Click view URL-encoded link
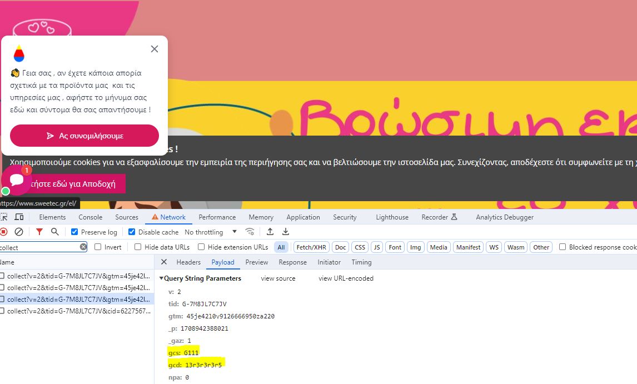637x384 pixels. [x=346, y=278]
